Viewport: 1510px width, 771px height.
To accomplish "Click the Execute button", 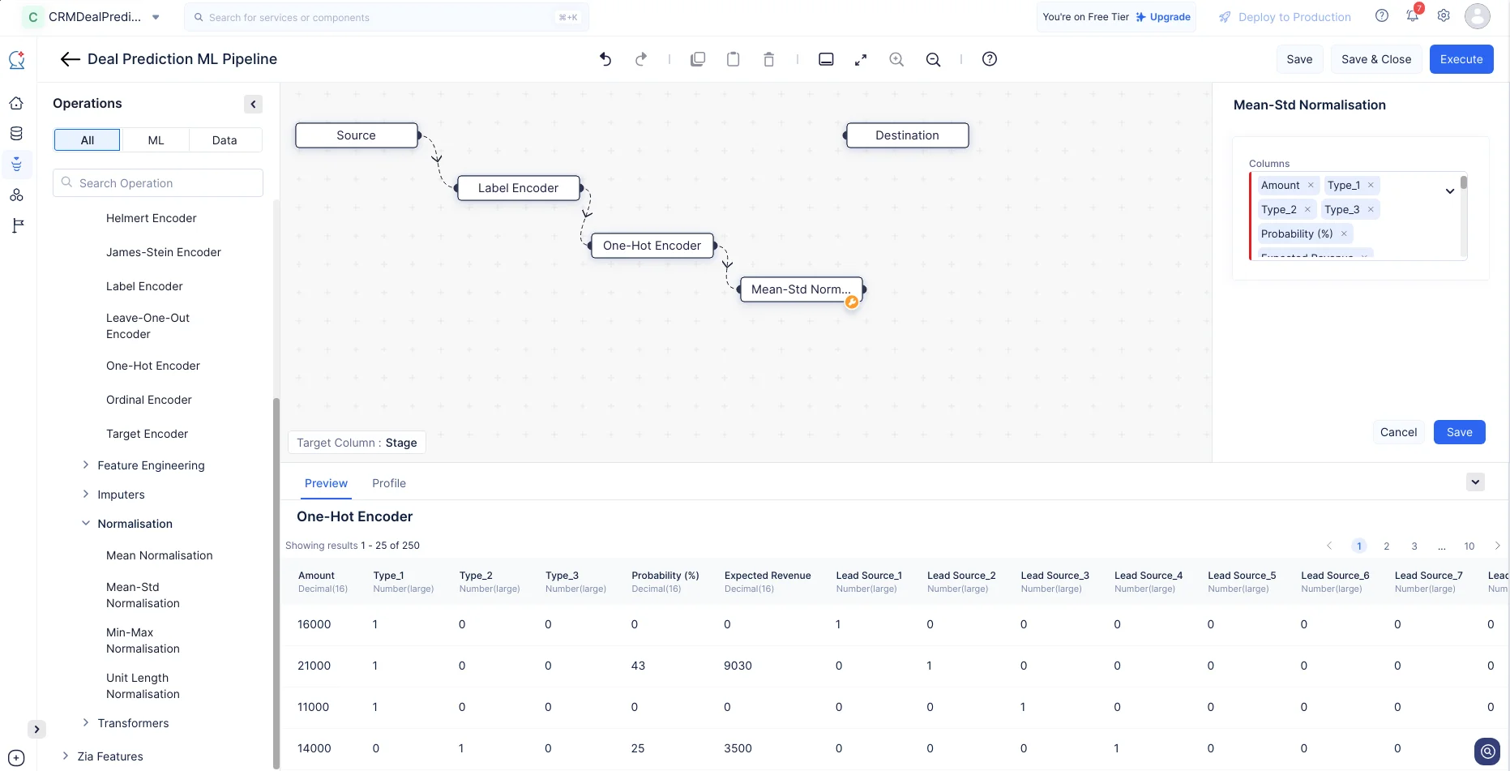I will point(1461,59).
